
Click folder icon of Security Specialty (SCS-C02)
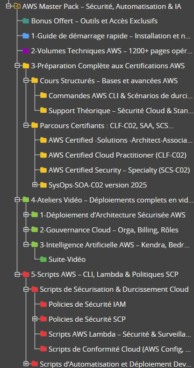43,170
